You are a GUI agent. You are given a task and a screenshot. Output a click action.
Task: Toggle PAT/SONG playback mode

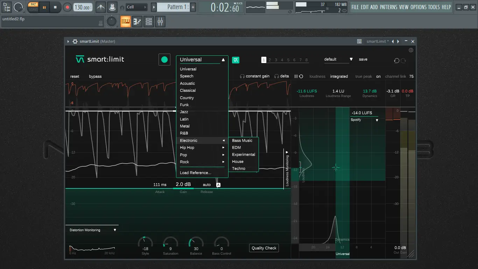[33, 7]
